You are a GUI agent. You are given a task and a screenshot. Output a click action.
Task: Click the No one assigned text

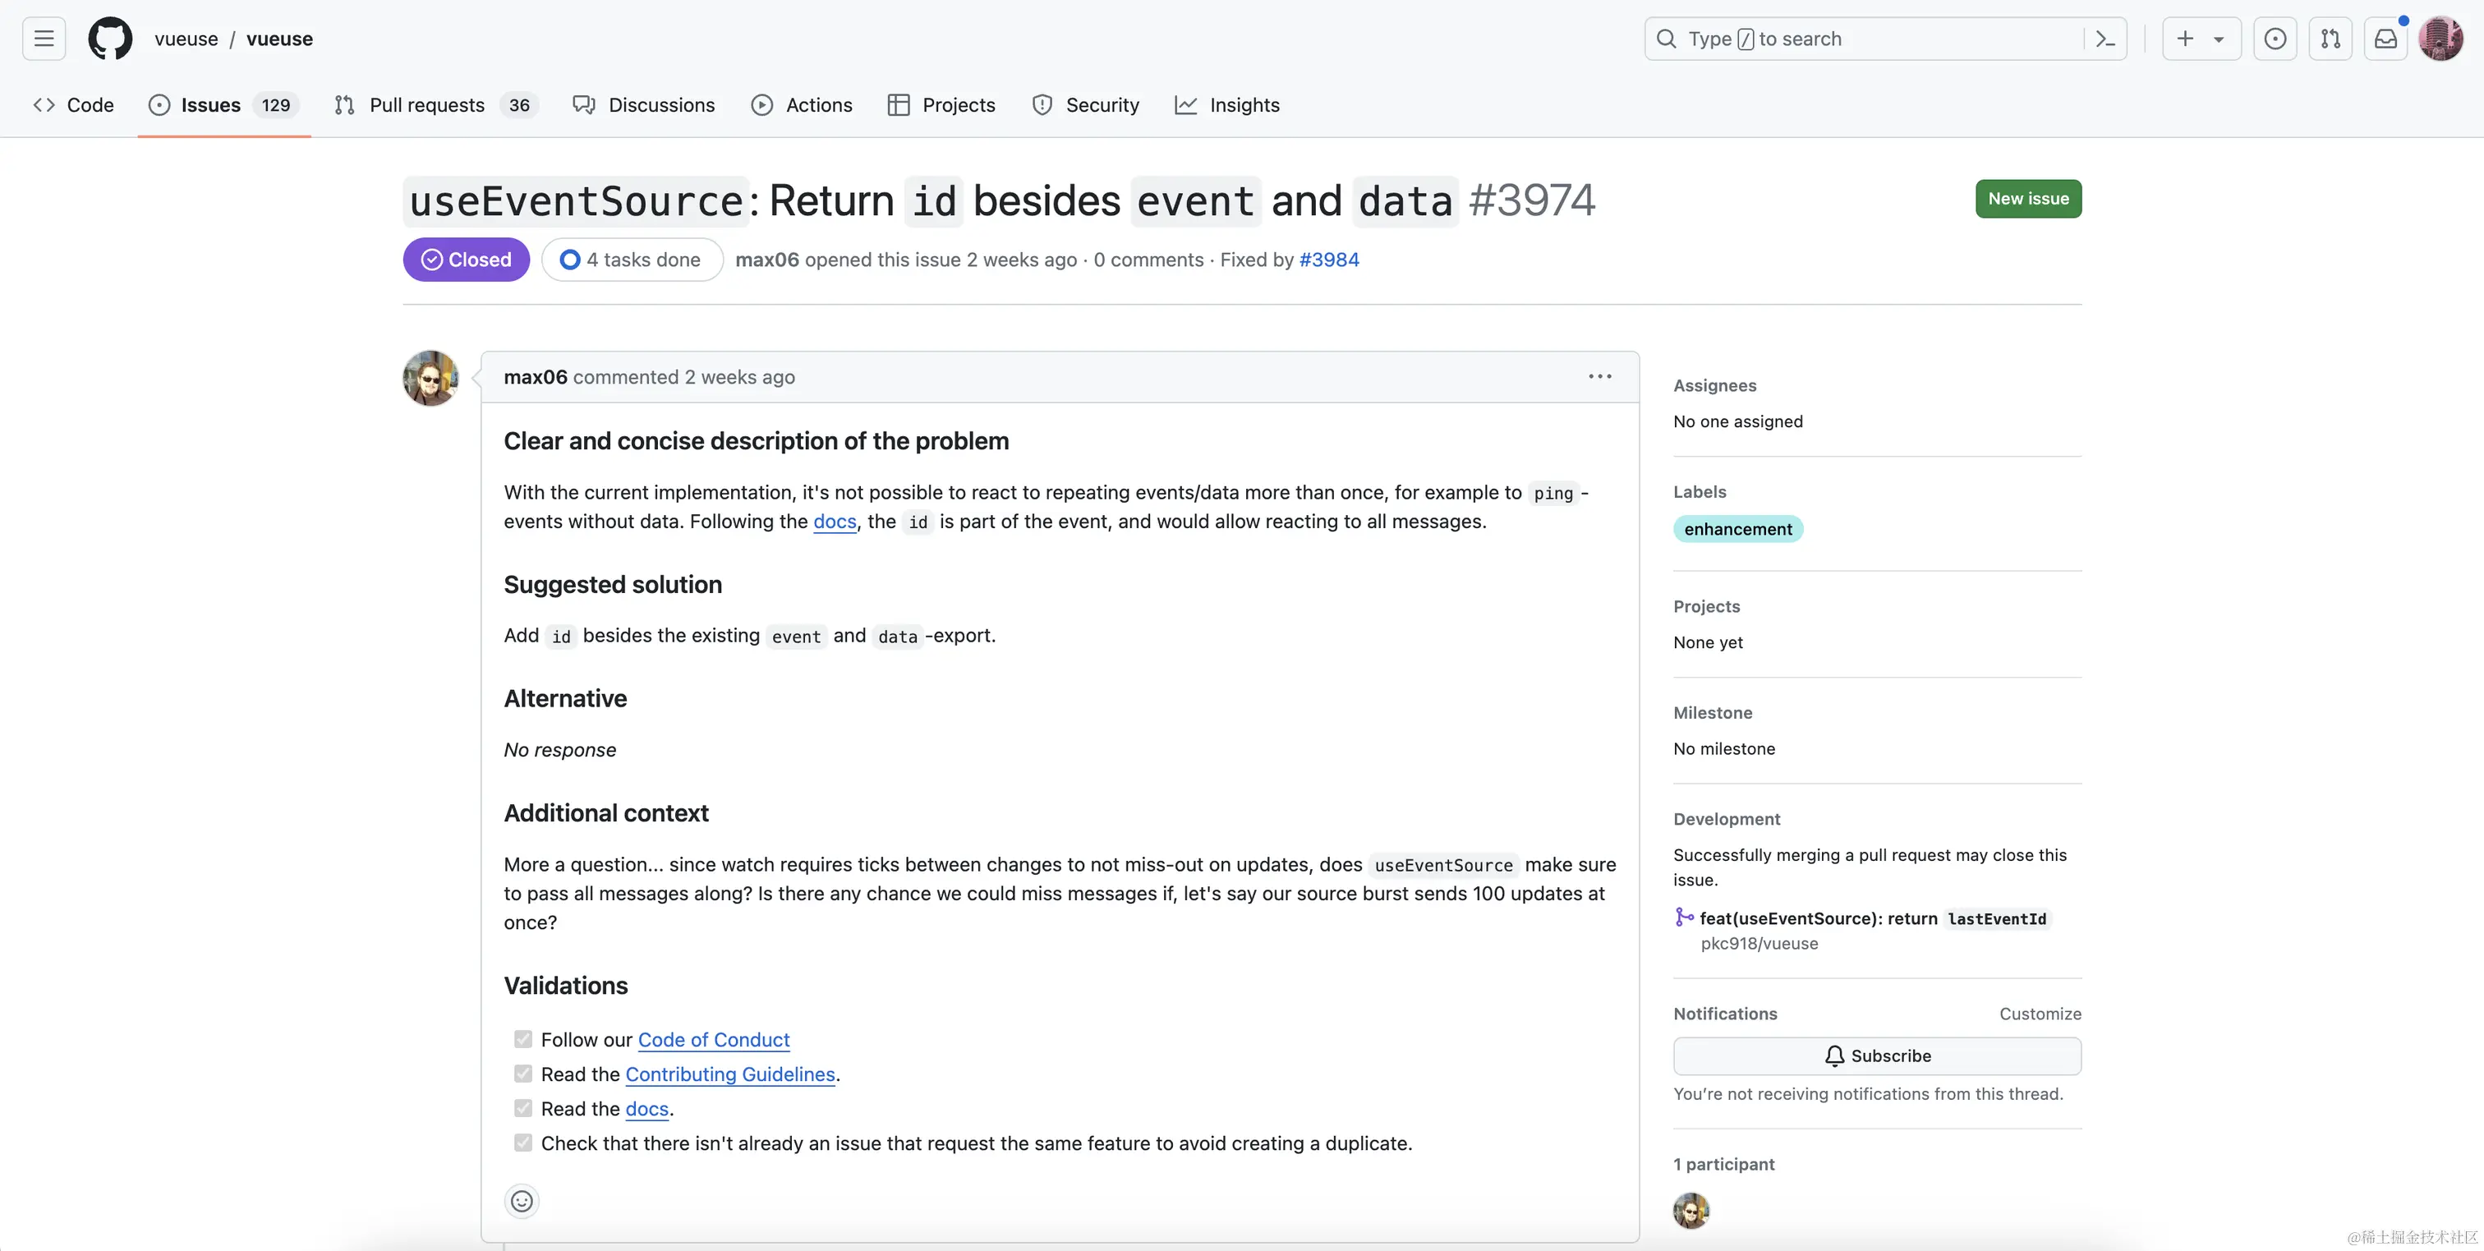point(1737,421)
